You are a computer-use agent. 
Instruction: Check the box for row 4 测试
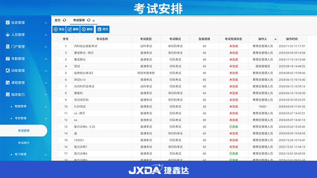click(55, 66)
